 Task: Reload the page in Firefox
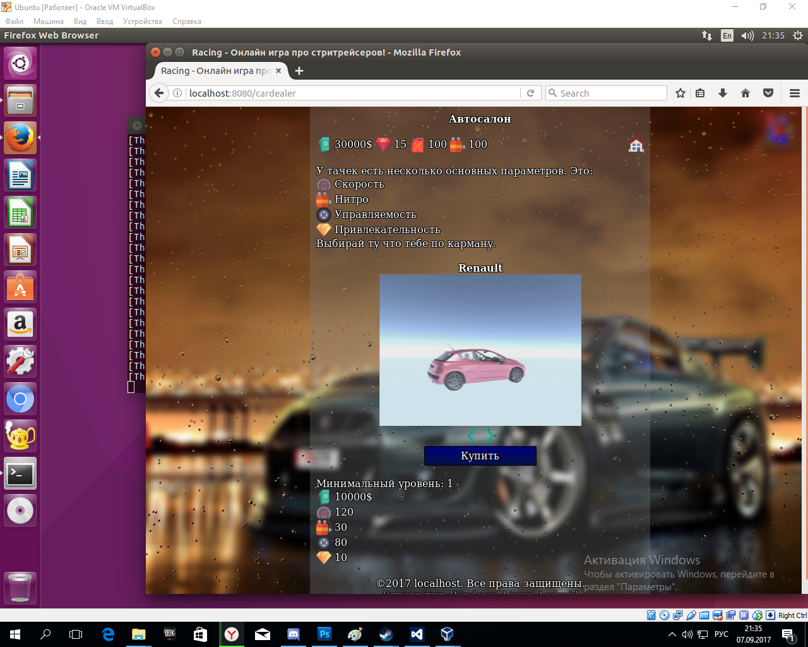coord(531,93)
